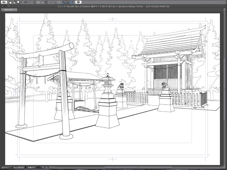Screen dimensions: 227x170
Task: Undo the last action
Action: [x=26, y=2]
